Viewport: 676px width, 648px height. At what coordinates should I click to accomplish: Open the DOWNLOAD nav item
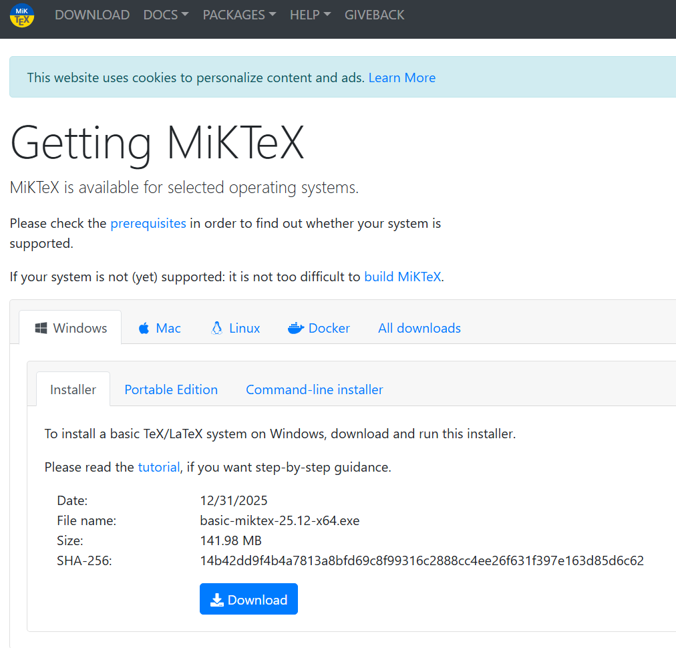92,15
